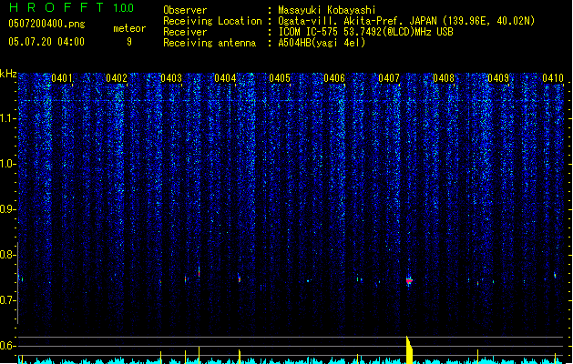Image resolution: width=573 pixels, height=364 pixels.
Task: Click the 'meteor' counter label
Action: 129,28
